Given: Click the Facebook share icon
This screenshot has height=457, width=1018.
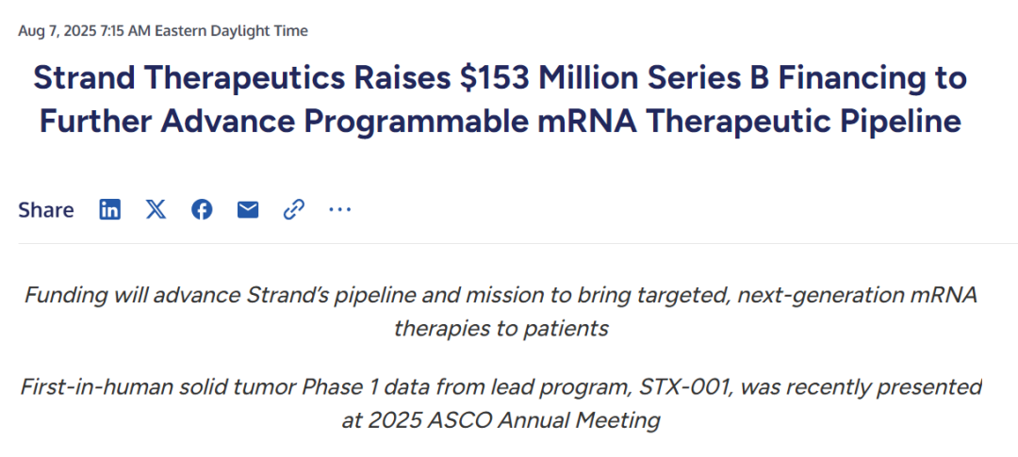Looking at the screenshot, I should click(202, 209).
